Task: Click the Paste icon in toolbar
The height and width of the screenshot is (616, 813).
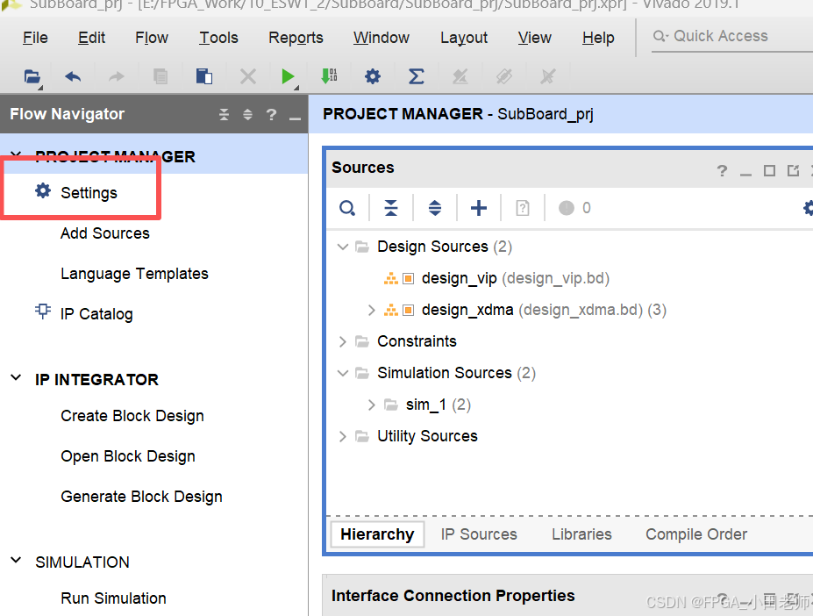Action: click(203, 77)
